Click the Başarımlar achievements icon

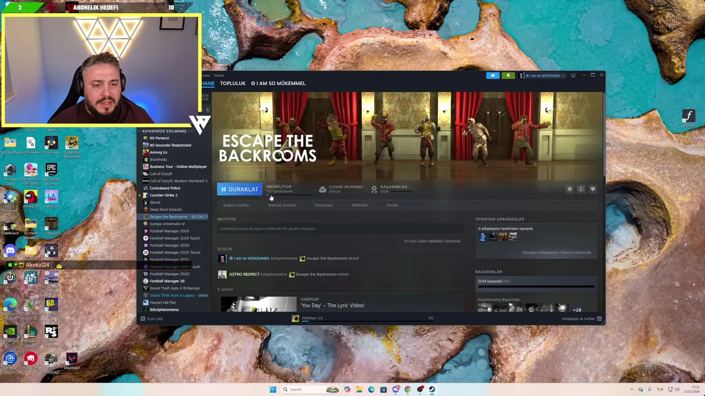(374, 189)
